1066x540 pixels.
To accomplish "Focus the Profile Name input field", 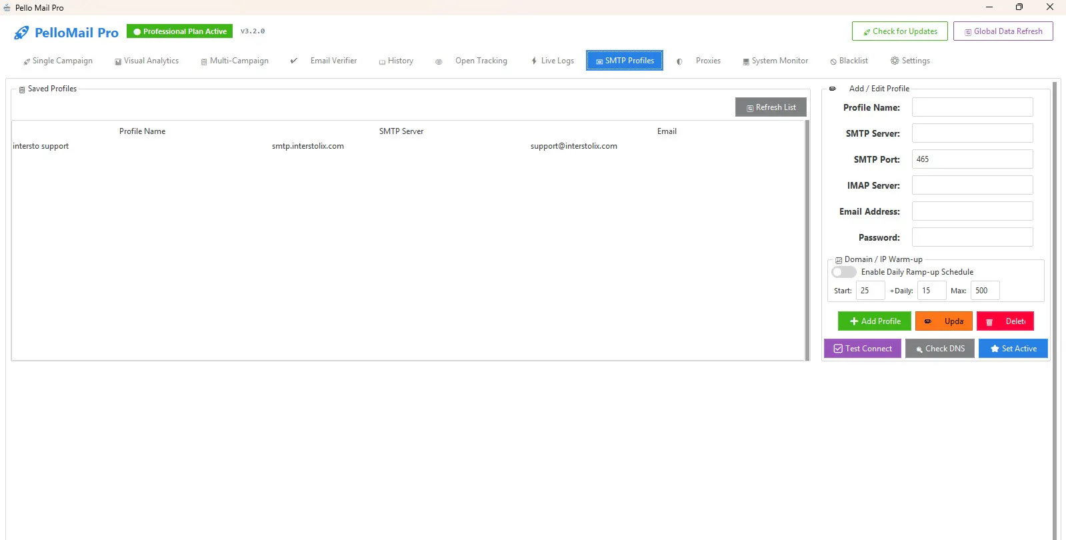I will point(972,107).
